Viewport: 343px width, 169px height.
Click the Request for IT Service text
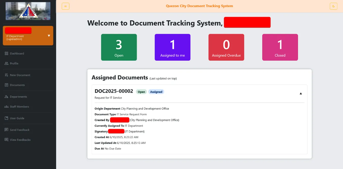108,98
